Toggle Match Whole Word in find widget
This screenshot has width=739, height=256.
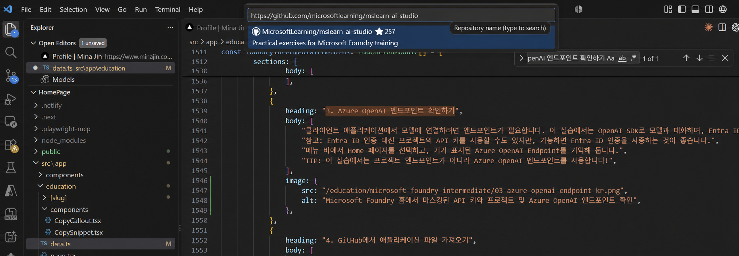coord(622,58)
